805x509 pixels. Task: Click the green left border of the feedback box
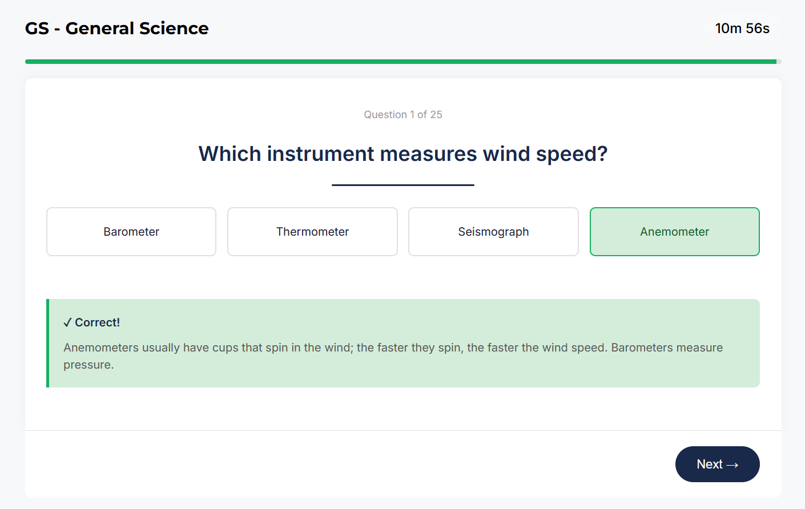coord(48,342)
